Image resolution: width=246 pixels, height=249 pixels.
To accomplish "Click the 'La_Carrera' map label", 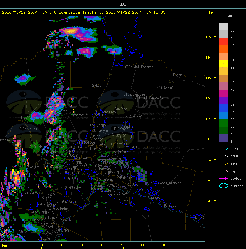I will (x=33, y=193).
